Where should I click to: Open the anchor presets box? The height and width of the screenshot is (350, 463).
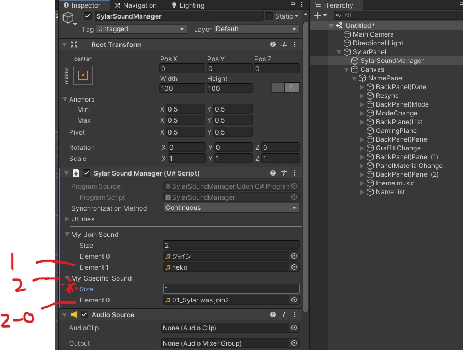pos(83,75)
